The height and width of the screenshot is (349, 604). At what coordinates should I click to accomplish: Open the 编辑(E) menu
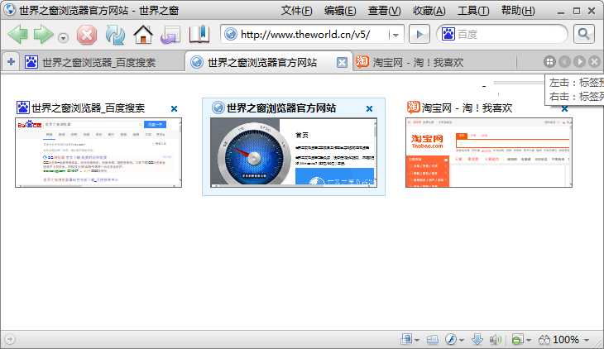(x=340, y=11)
